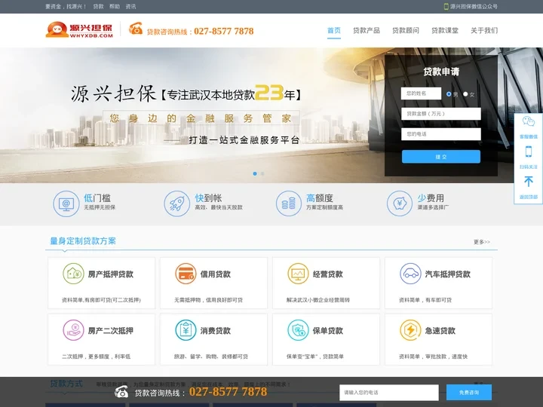
Task: Click the 少费用 piggy bank icon
Action: coord(400,203)
